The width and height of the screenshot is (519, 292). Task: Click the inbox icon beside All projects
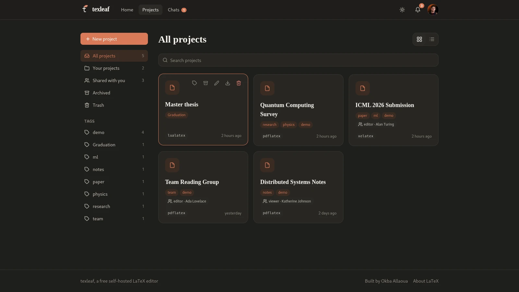(x=87, y=56)
